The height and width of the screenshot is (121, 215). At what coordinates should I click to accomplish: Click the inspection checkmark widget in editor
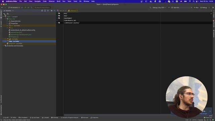click(x=211, y=13)
